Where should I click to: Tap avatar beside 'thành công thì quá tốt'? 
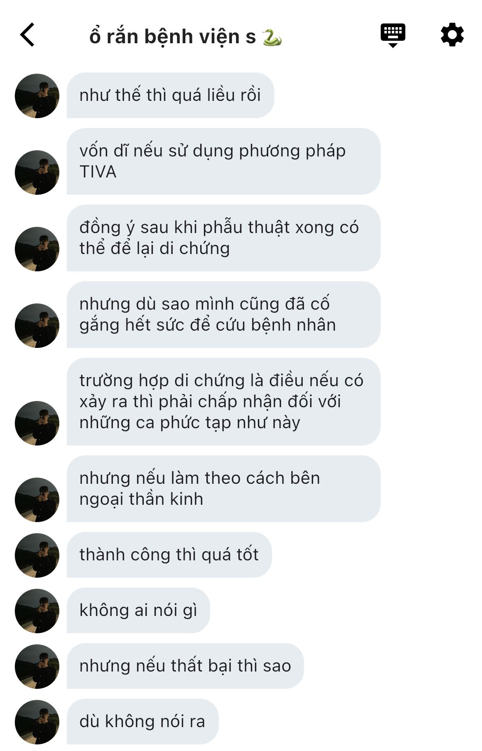37,555
